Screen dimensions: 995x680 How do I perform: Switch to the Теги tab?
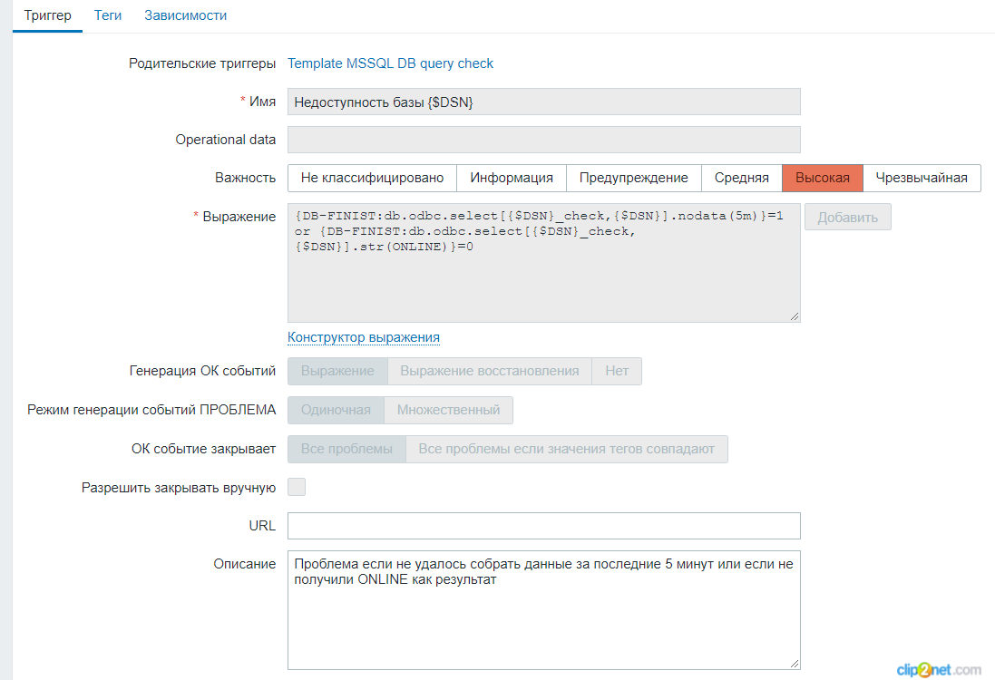[x=108, y=15]
